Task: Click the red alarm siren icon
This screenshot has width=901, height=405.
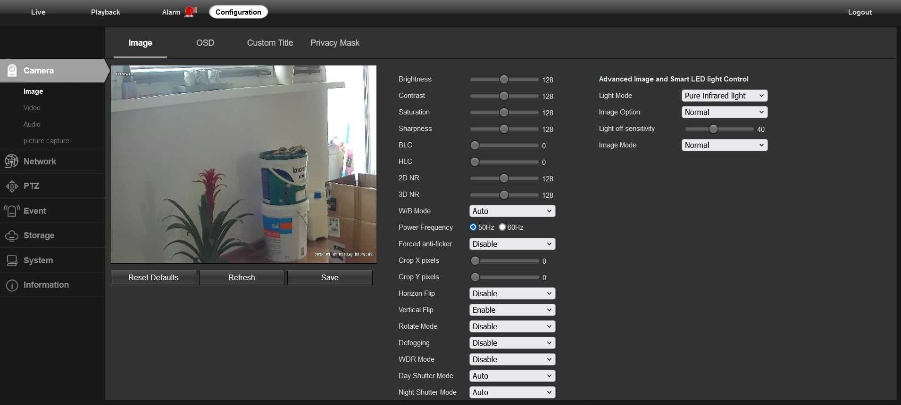Action: 191,12
